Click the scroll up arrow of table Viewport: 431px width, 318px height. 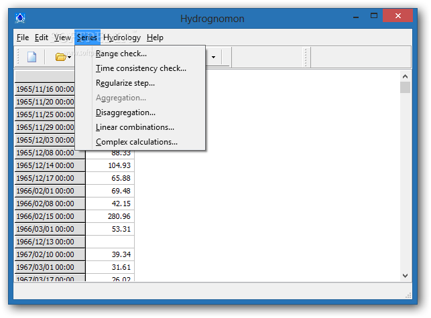tap(405, 76)
